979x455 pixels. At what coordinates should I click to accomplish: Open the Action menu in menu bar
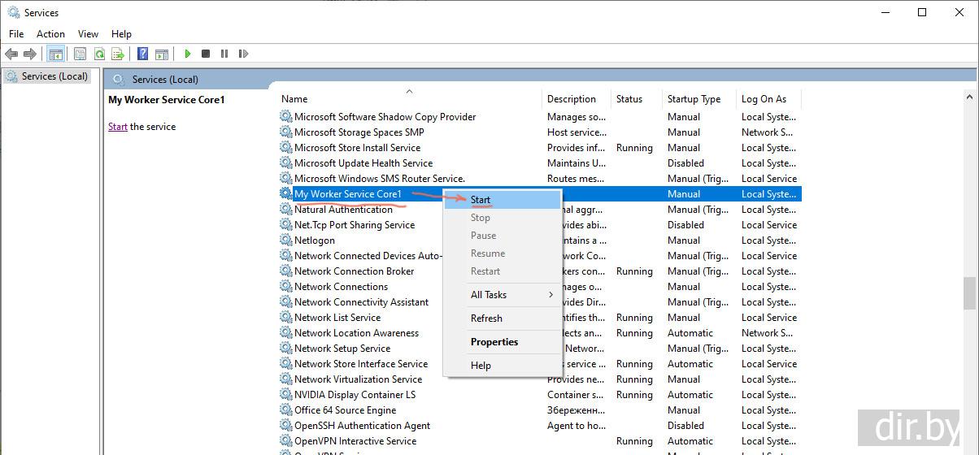pyautogui.click(x=50, y=33)
